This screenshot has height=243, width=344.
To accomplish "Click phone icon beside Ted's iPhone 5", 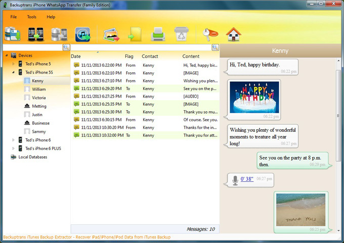I will (x=20, y=64).
